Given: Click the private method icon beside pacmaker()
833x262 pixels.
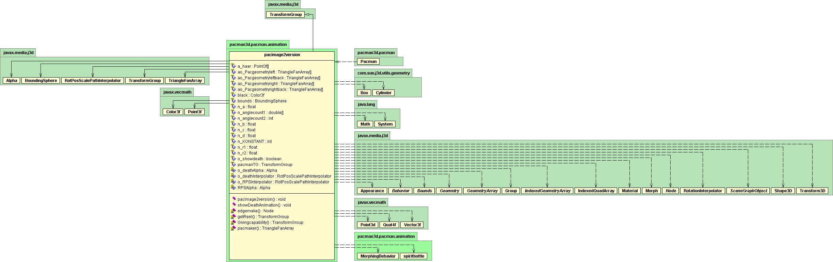Looking at the screenshot, I should point(233,228).
